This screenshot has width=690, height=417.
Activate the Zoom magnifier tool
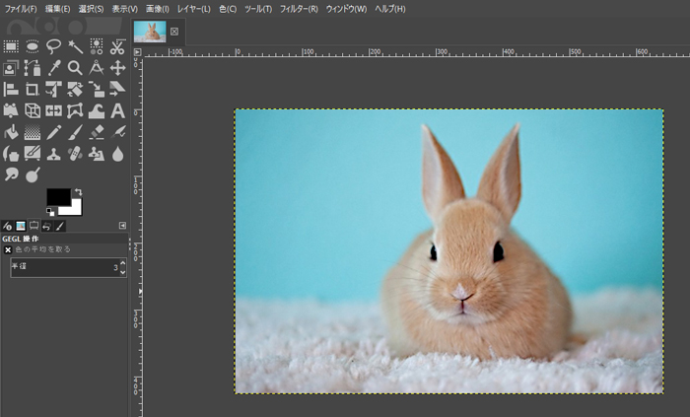click(75, 67)
